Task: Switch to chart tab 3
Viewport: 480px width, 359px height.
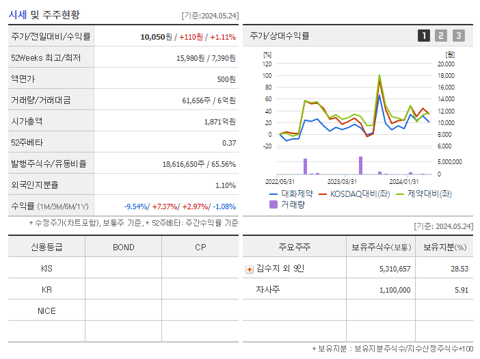Action: [x=459, y=36]
